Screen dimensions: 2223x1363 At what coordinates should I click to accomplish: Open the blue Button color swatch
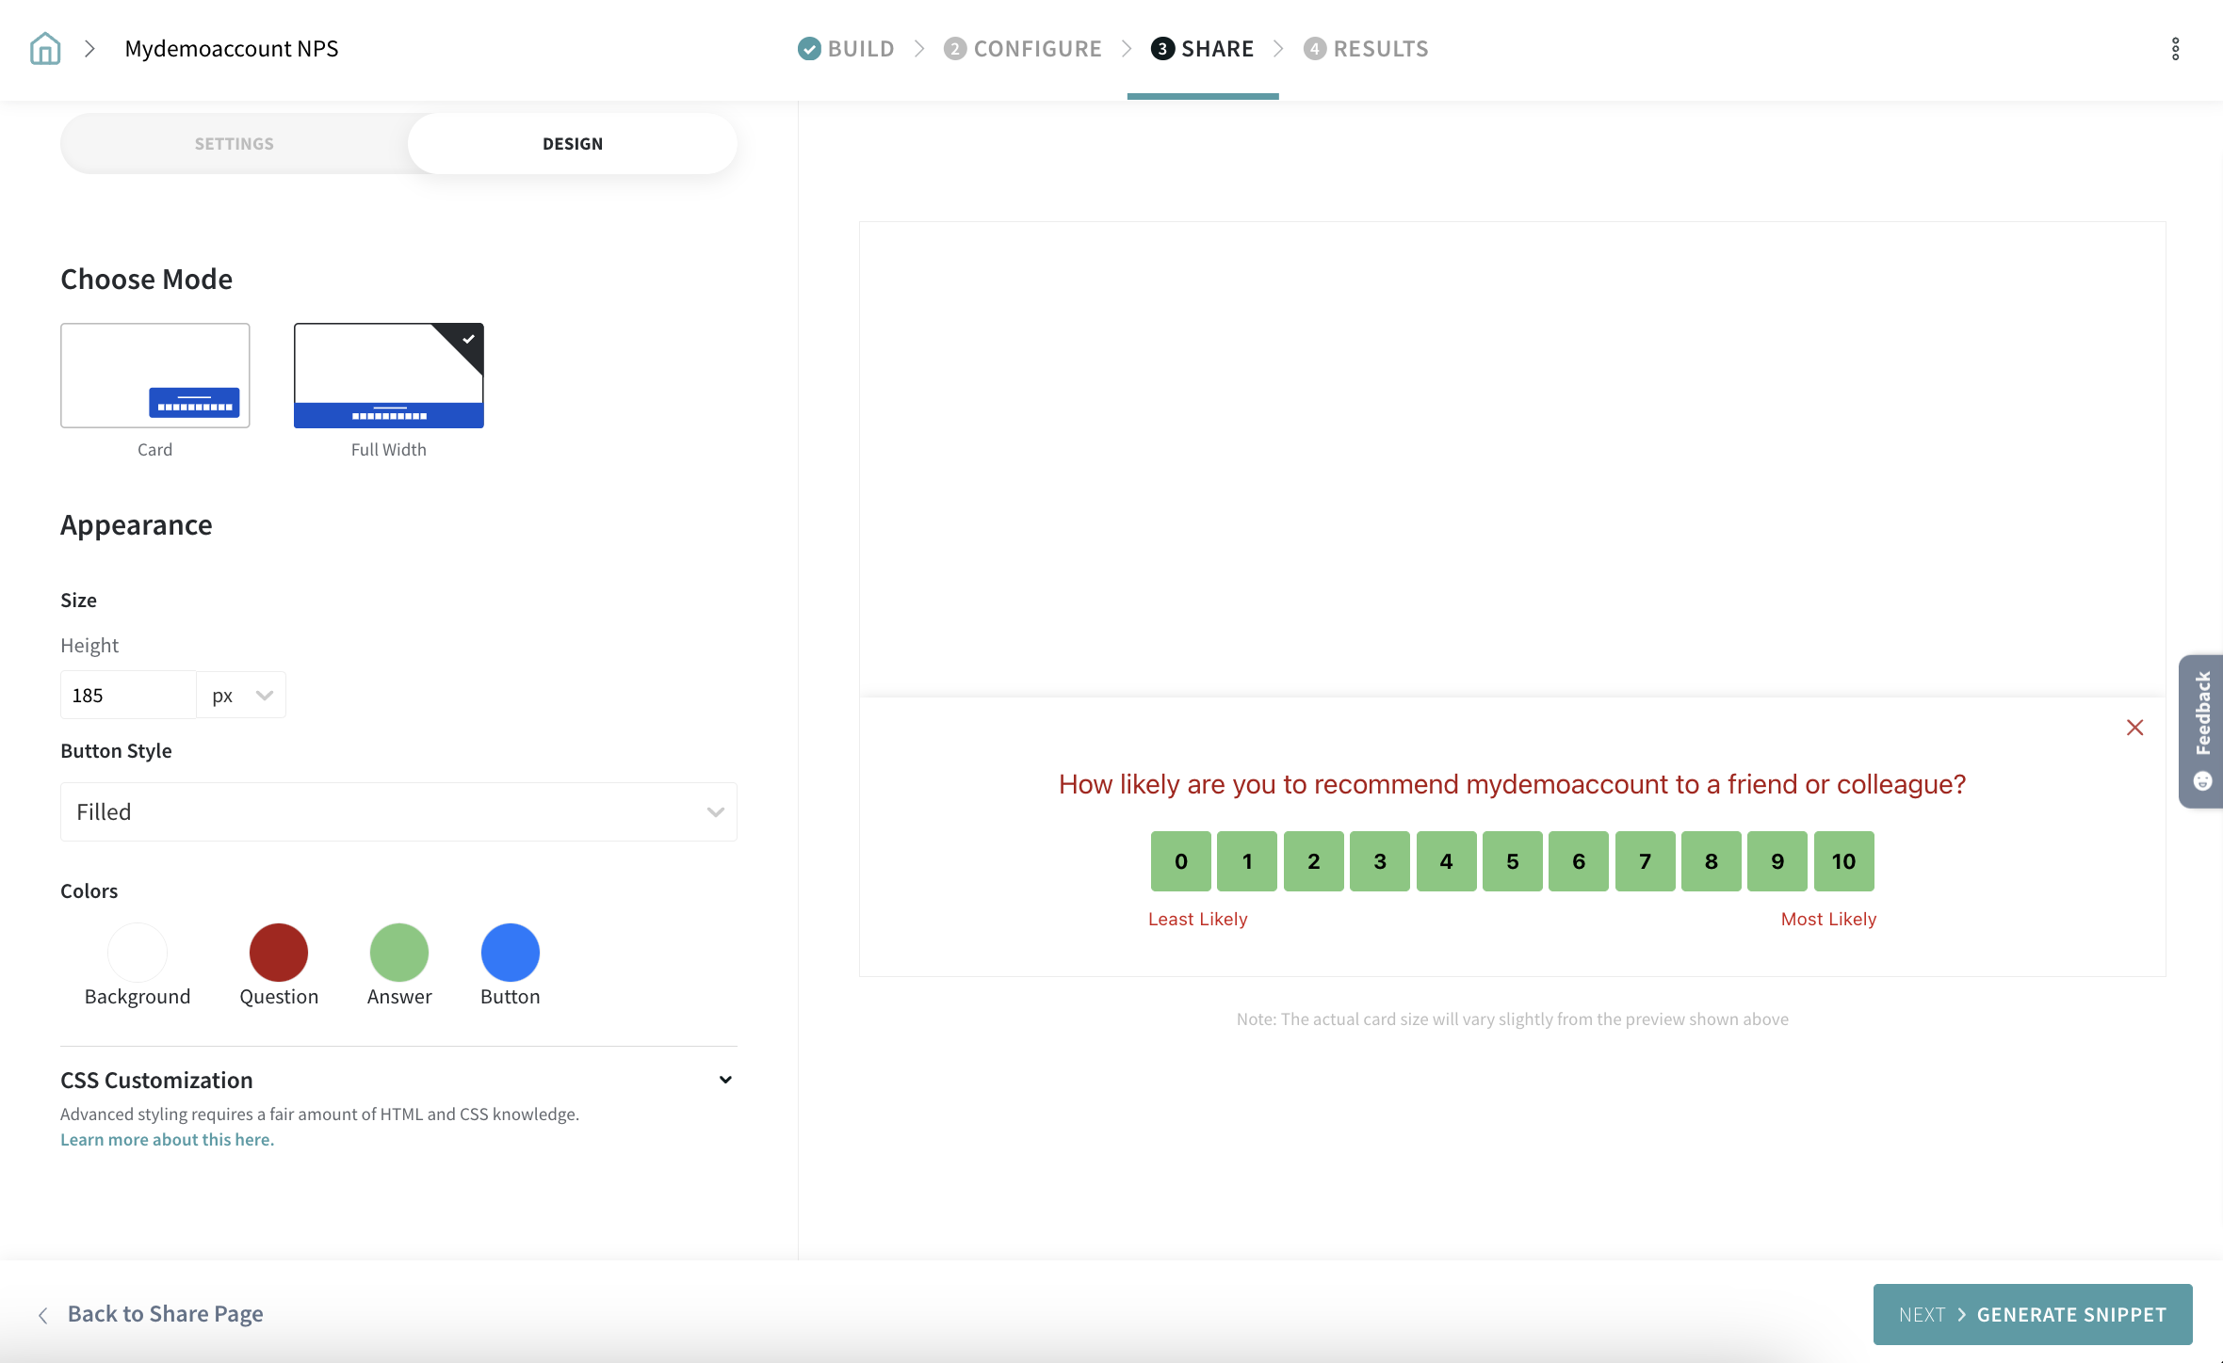pyautogui.click(x=510, y=952)
